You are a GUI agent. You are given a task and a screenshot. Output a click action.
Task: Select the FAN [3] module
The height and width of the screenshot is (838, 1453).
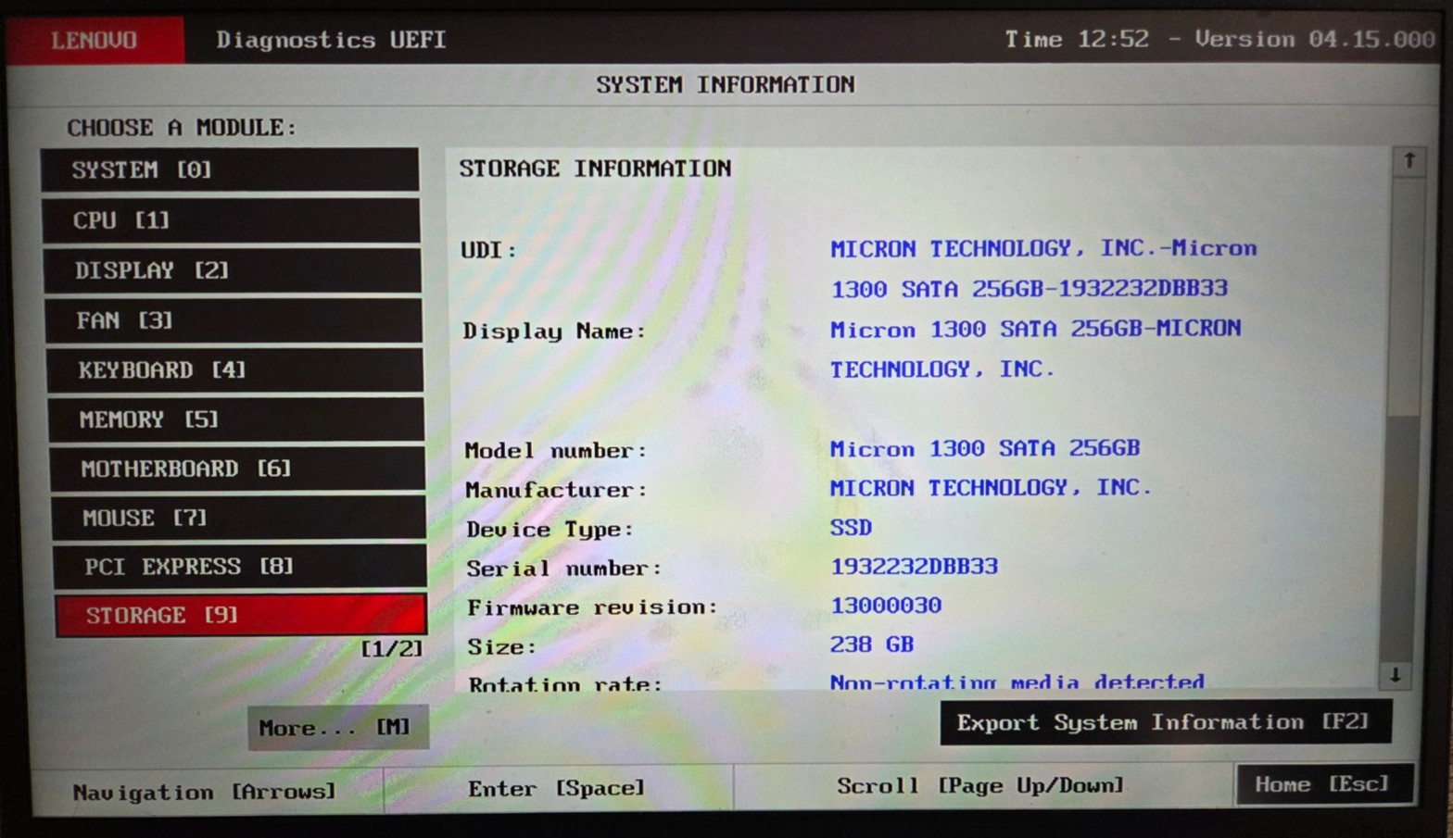[234, 320]
